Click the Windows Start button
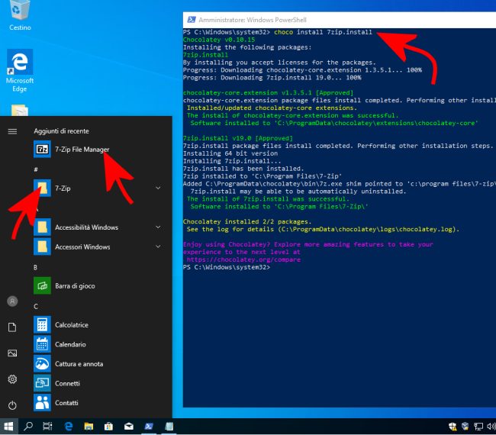 (x=8, y=427)
